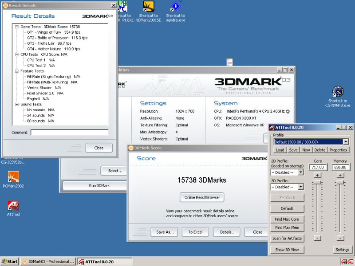
Task: Click Save As... in the Score window
Action: click(x=164, y=232)
